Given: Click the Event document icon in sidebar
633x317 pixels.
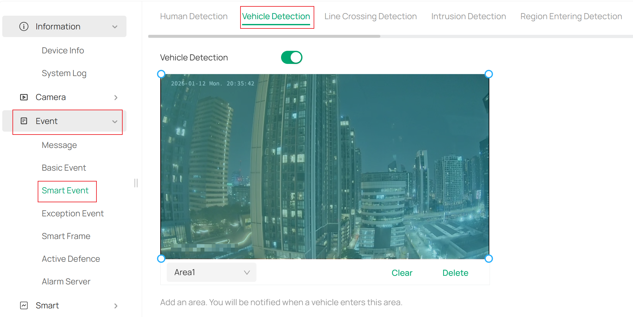Looking at the screenshot, I should click(24, 121).
